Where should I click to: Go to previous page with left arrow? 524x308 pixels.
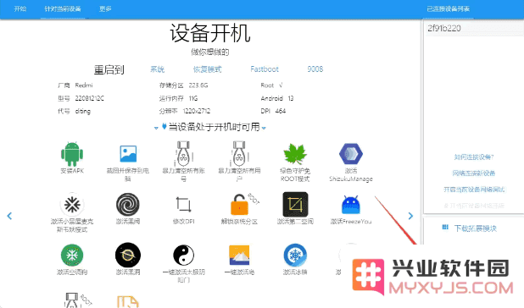pyautogui.click(x=9, y=216)
